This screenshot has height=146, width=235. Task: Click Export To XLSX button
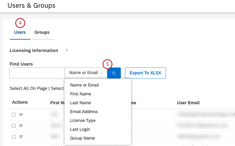[x=145, y=73]
